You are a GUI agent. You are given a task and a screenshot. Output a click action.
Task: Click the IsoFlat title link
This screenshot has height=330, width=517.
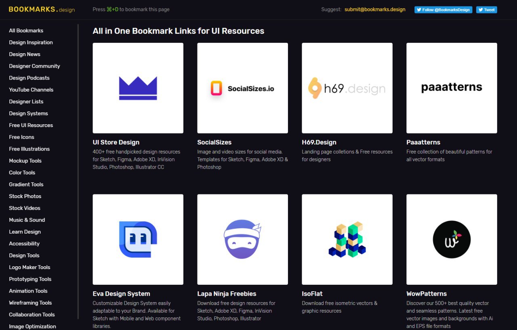312,294
